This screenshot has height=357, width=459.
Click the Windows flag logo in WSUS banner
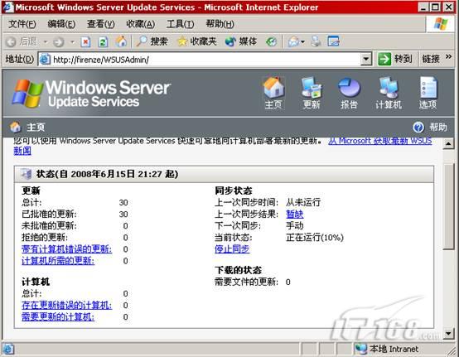(x=27, y=94)
